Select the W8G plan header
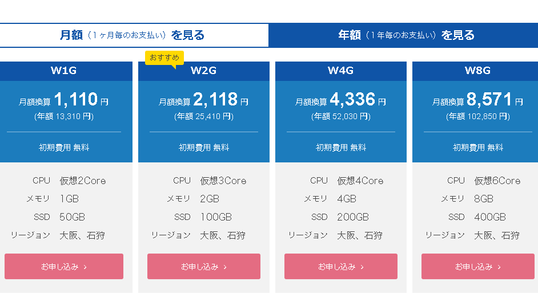The height and width of the screenshot is (302, 538). pyautogui.click(x=478, y=71)
